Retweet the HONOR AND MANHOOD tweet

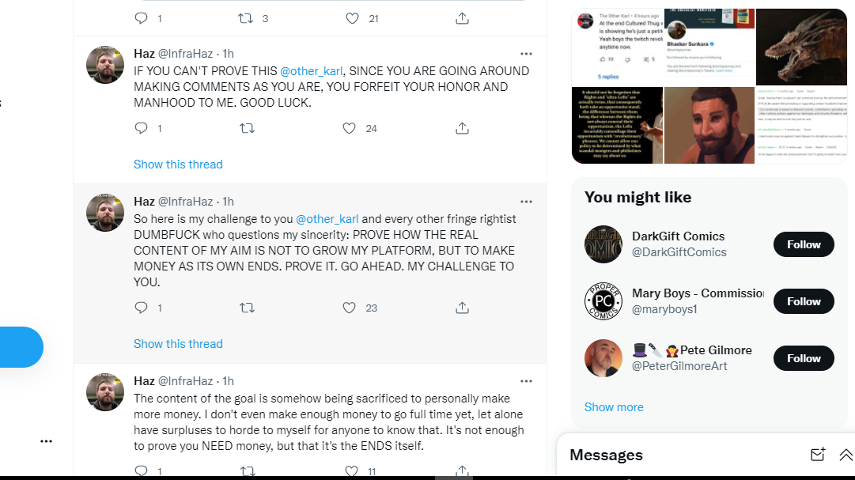click(x=247, y=128)
